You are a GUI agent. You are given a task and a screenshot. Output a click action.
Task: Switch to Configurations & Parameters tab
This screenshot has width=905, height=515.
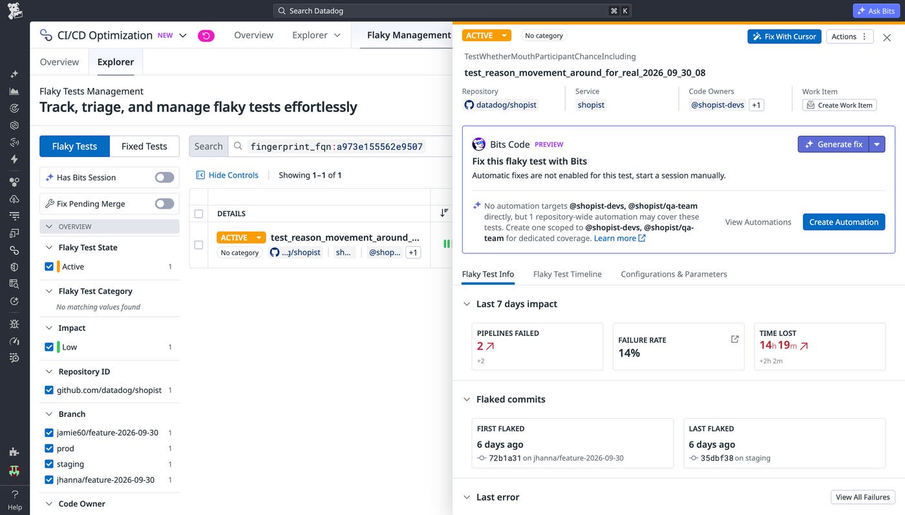(x=674, y=274)
